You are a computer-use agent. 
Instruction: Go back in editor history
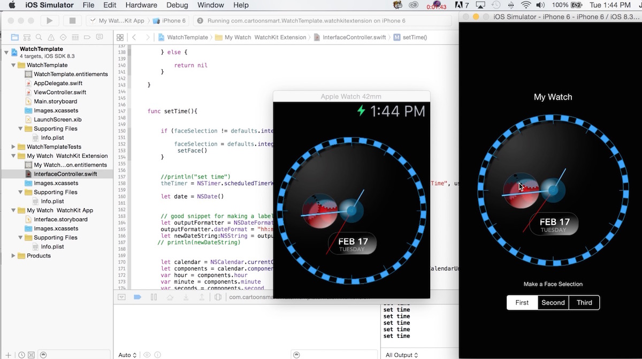(134, 37)
